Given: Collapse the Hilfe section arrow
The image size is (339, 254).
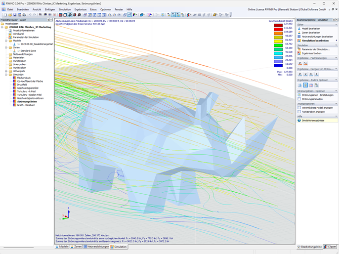Looking at the screenshot, I should point(336,116).
